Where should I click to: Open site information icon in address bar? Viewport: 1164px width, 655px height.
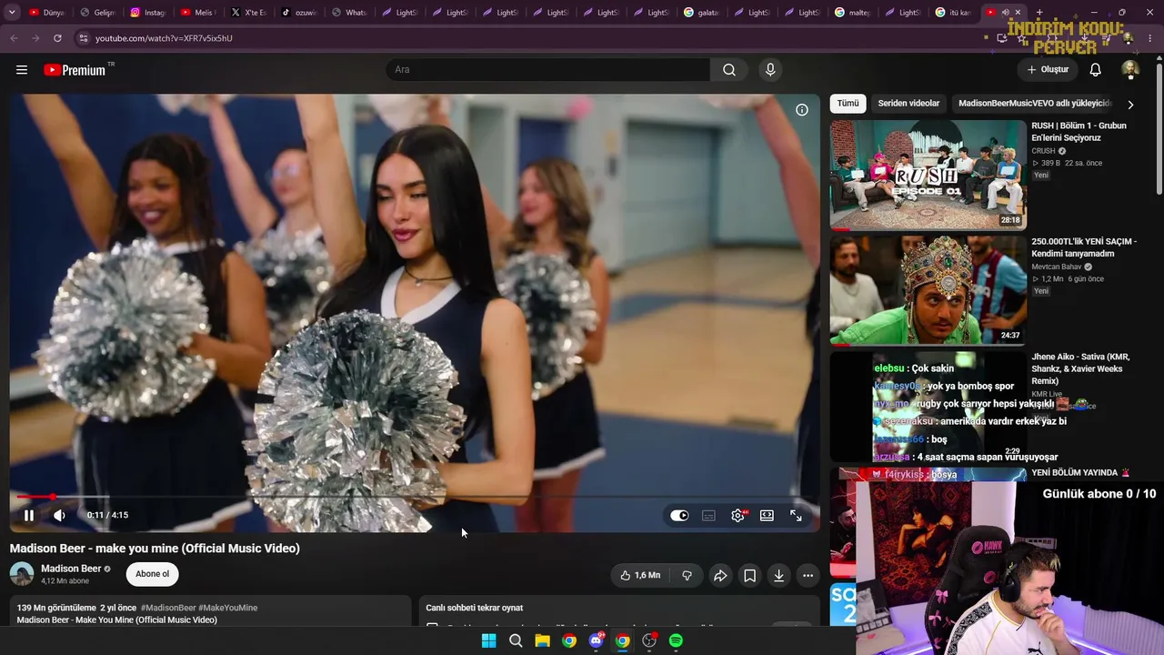pos(83,38)
